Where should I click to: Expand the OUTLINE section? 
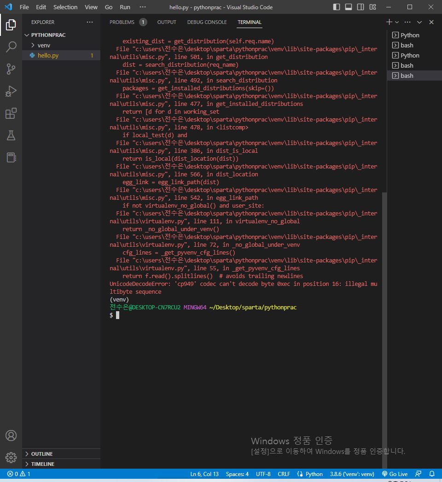click(x=62, y=454)
